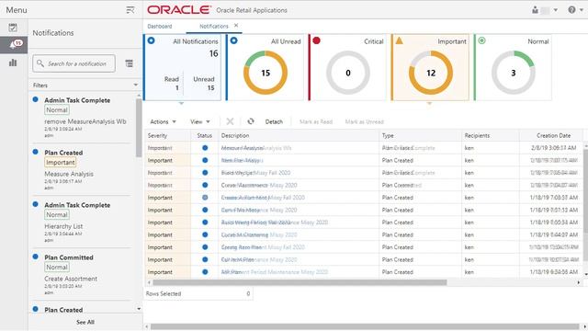Screen dimensions: 588x331
Task: Open the View dropdown menu
Action: tap(200, 121)
